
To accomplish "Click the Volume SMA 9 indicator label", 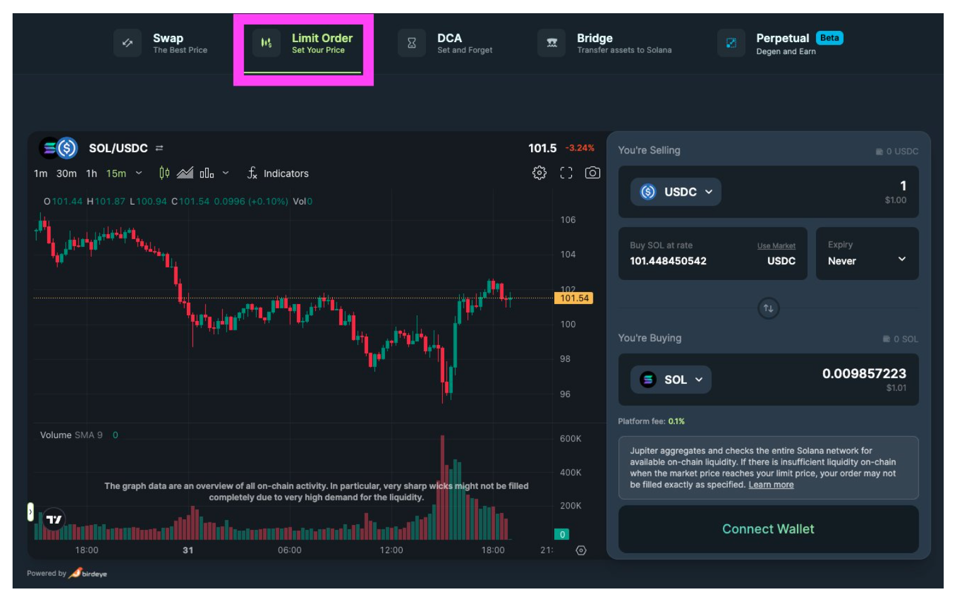I will point(71,435).
